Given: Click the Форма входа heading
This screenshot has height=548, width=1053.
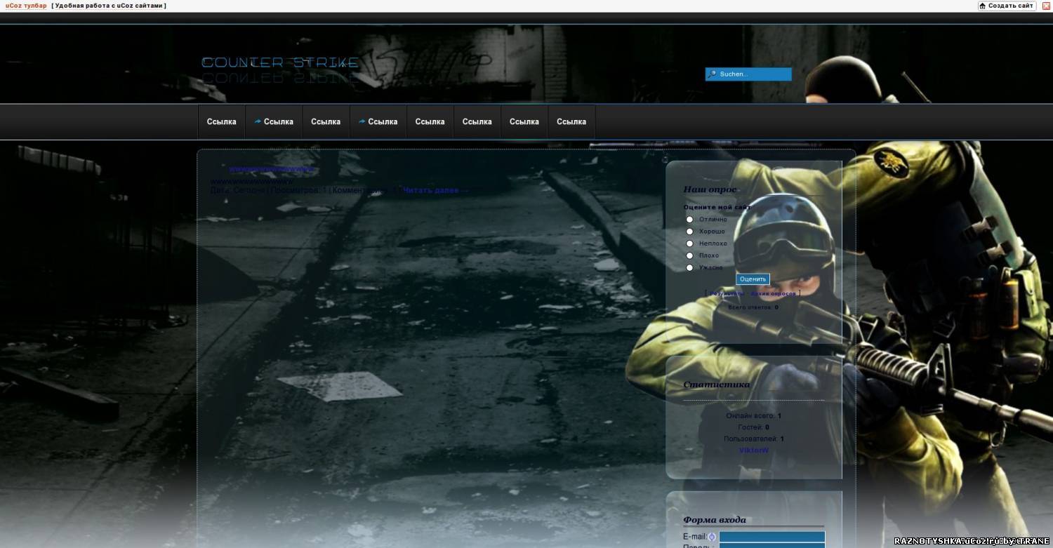Looking at the screenshot, I should point(715,520).
